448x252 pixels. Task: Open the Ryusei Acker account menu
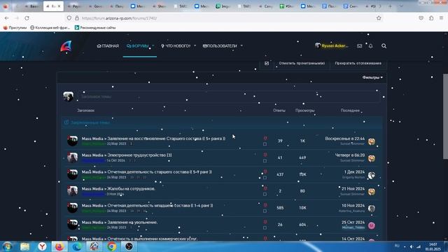click(x=331, y=45)
